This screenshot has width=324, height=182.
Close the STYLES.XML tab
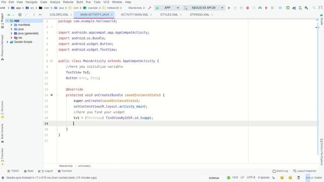[x=181, y=15]
